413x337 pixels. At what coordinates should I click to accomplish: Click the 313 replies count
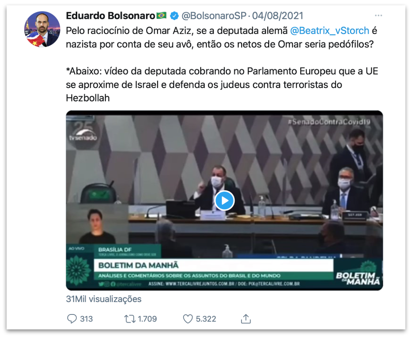point(86,319)
